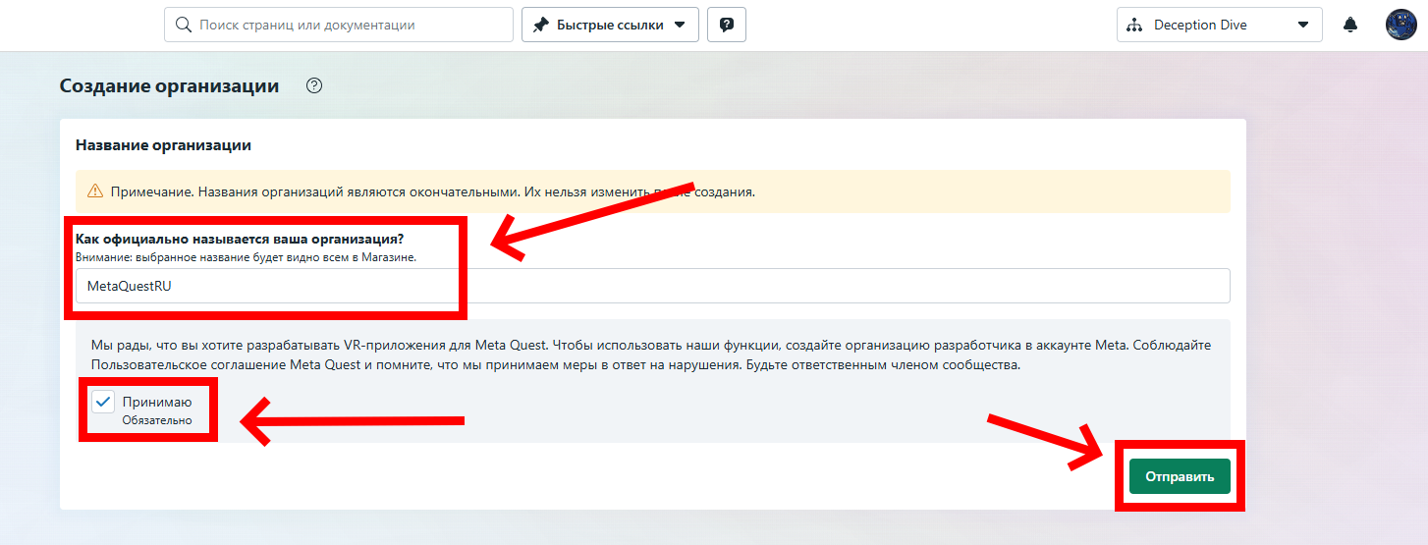The height and width of the screenshot is (545, 1428).
Task: Click the question mark next to Создание организации
Action: (x=314, y=86)
